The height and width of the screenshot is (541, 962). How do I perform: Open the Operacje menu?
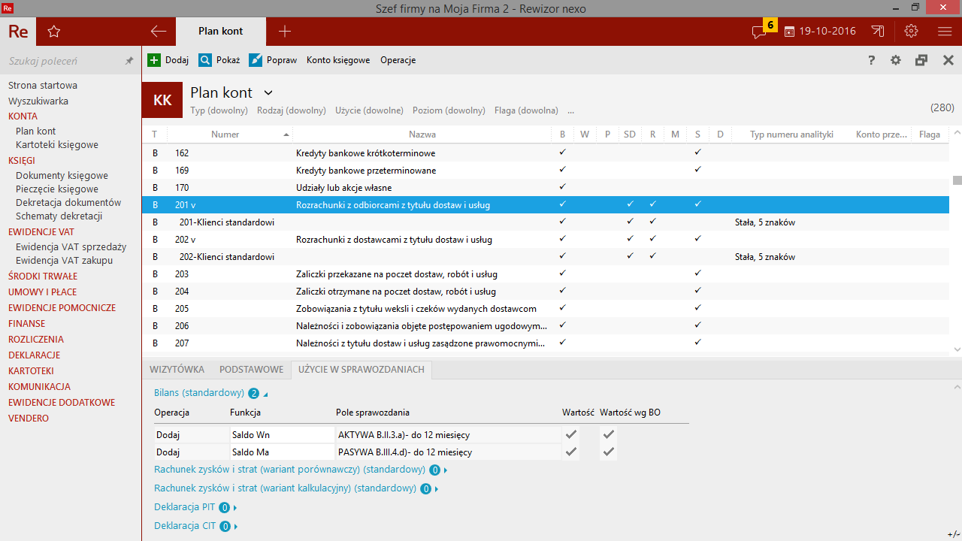[398, 60]
